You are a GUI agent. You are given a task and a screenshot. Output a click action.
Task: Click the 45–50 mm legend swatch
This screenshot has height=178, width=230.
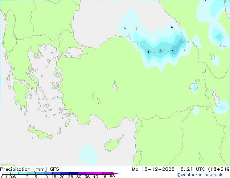[107, 173]
